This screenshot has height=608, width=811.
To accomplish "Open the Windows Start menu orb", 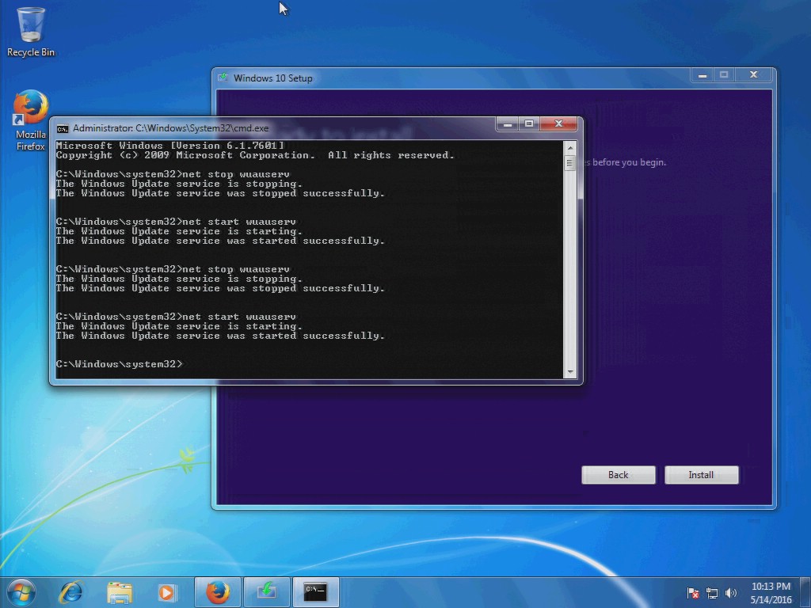I will (21, 592).
